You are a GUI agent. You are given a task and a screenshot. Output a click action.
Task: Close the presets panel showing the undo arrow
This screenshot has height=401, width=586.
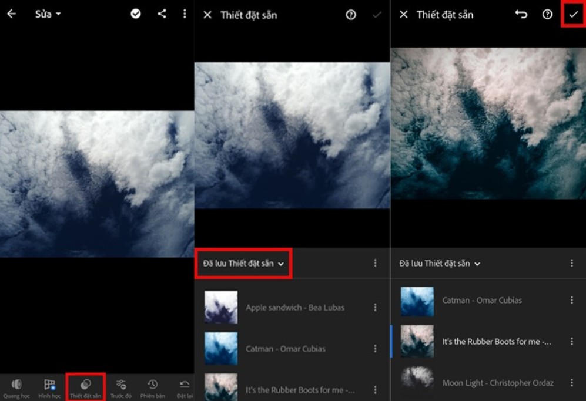pyautogui.click(x=403, y=14)
